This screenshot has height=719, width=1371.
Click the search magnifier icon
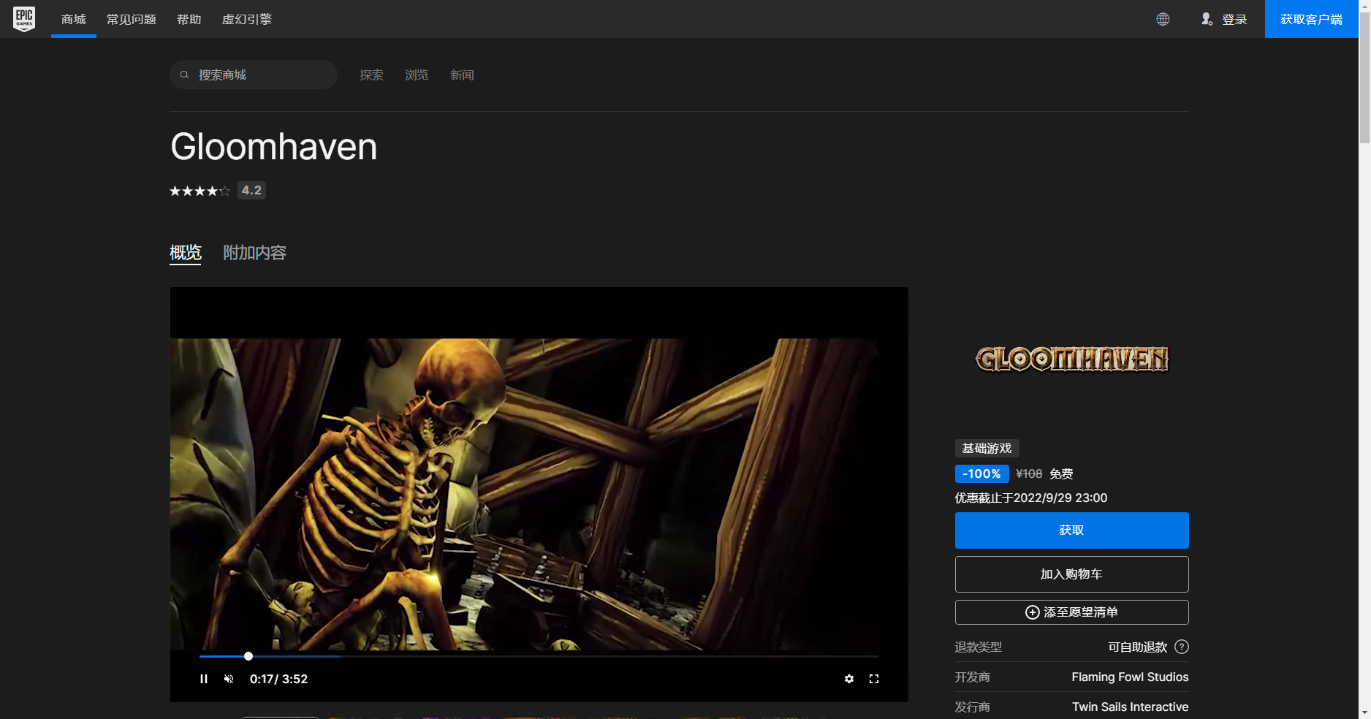(x=184, y=74)
